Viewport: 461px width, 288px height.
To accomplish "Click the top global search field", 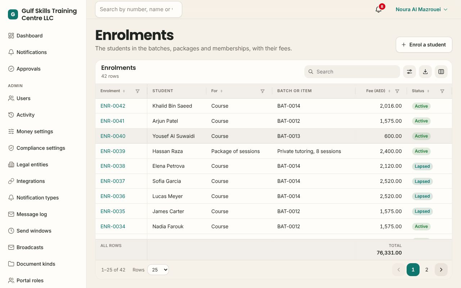I will pyautogui.click(x=139, y=9).
